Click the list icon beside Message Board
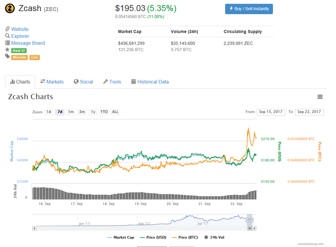 pos(7,43)
